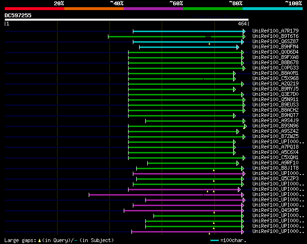Screen dimensions: 307x244
Task: Click the red 20% legend color segment
Action: click(35, 9)
